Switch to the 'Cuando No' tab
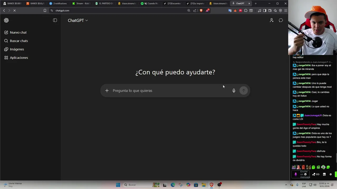The width and height of the screenshot is (337, 189). (x=150, y=3)
